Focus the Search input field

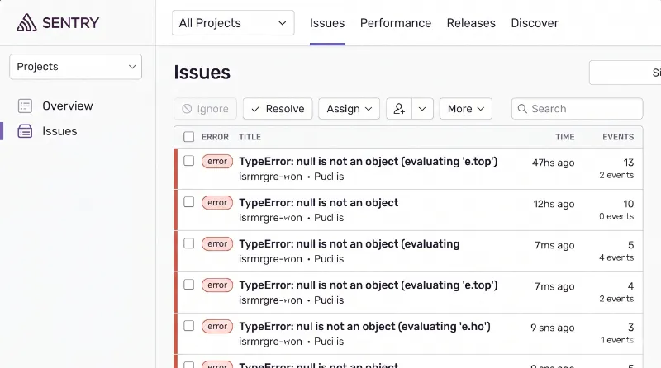[x=577, y=109]
